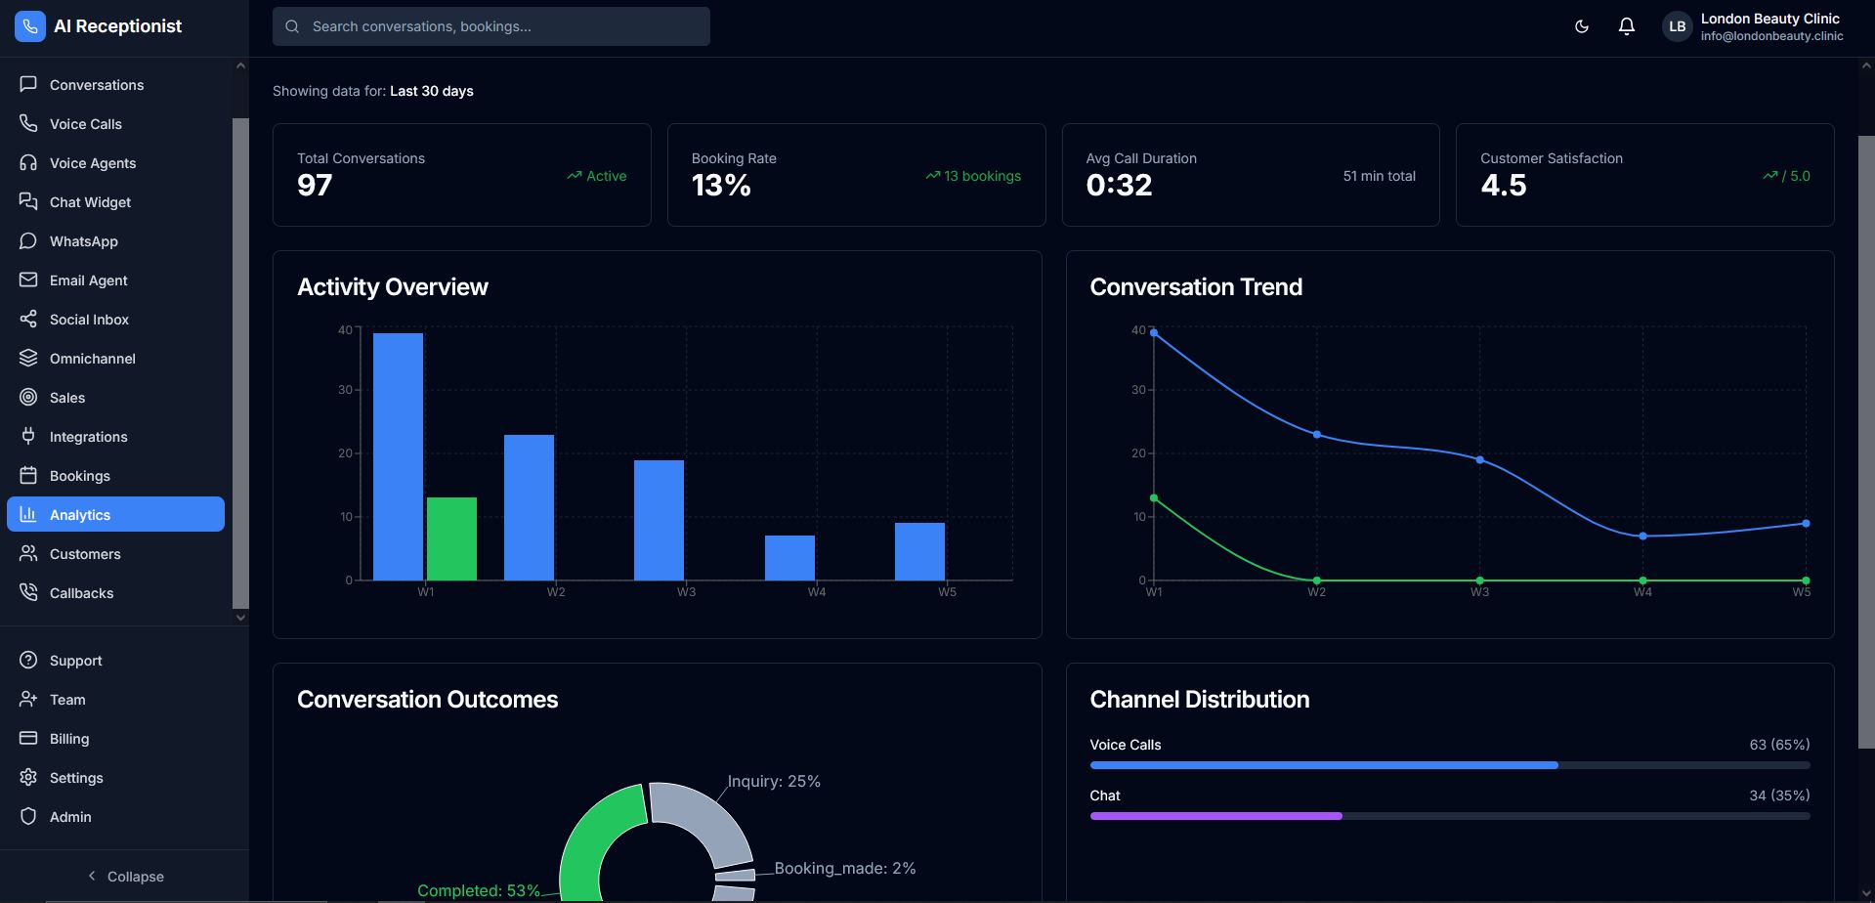Open the notifications bell
Image resolution: width=1875 pixels, height=903 pixels.
[x=1626, y=26]
